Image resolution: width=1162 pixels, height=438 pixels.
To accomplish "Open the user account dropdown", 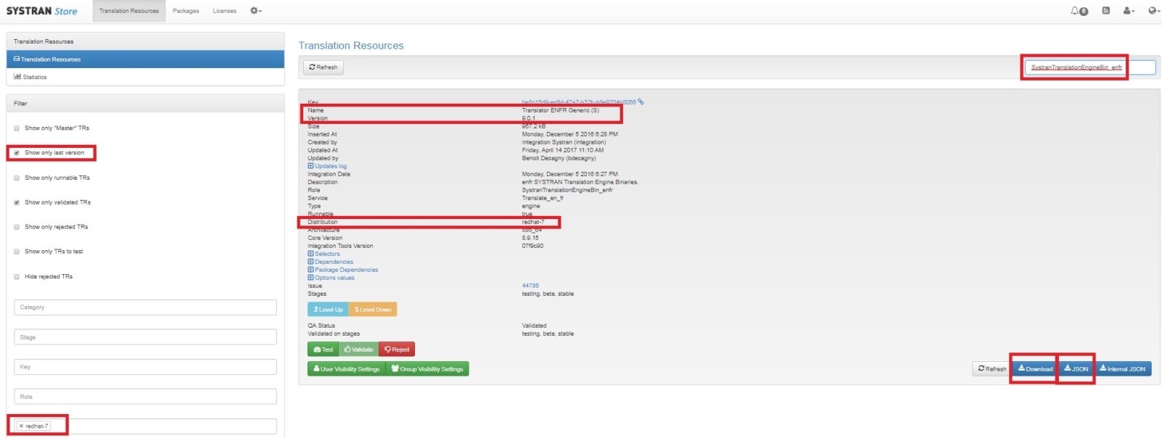I will click(x=1129, y=11).
